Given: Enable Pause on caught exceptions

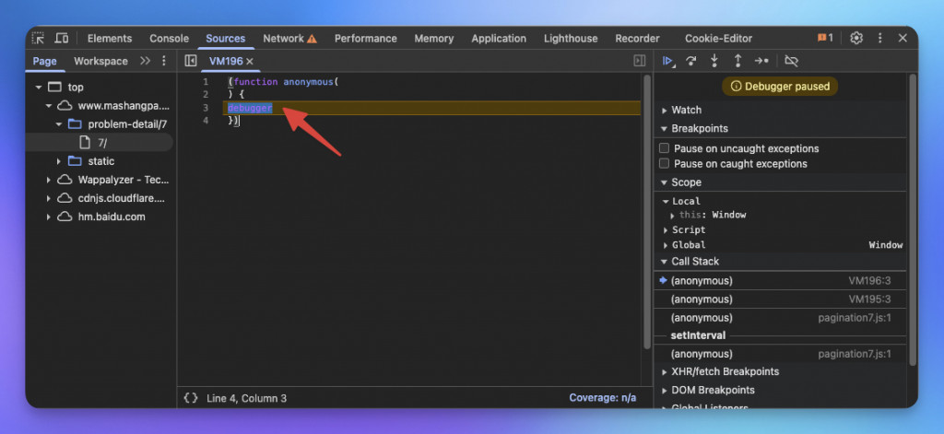Looking at the screenshot, I should (x=664, y=164).
